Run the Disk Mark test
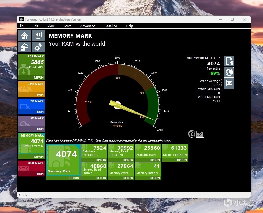Image resolution: width=263 pixels, height=213 pixels. point(40,174)
